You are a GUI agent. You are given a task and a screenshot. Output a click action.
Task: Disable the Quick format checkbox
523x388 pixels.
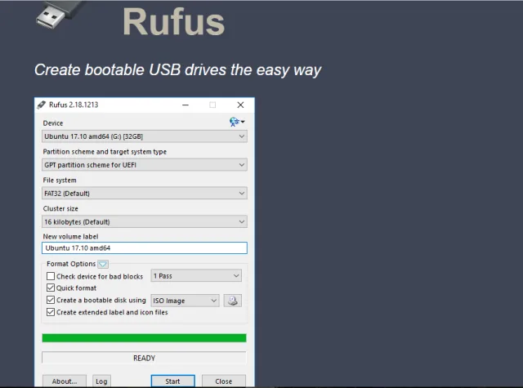tap(51, 288)
